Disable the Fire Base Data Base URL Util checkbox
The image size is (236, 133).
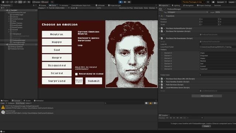164,79
